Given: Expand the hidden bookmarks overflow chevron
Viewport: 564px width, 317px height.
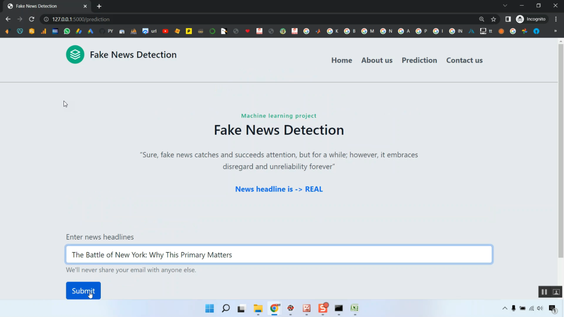Looking at the screenshot, I should [x=555, y=31].
